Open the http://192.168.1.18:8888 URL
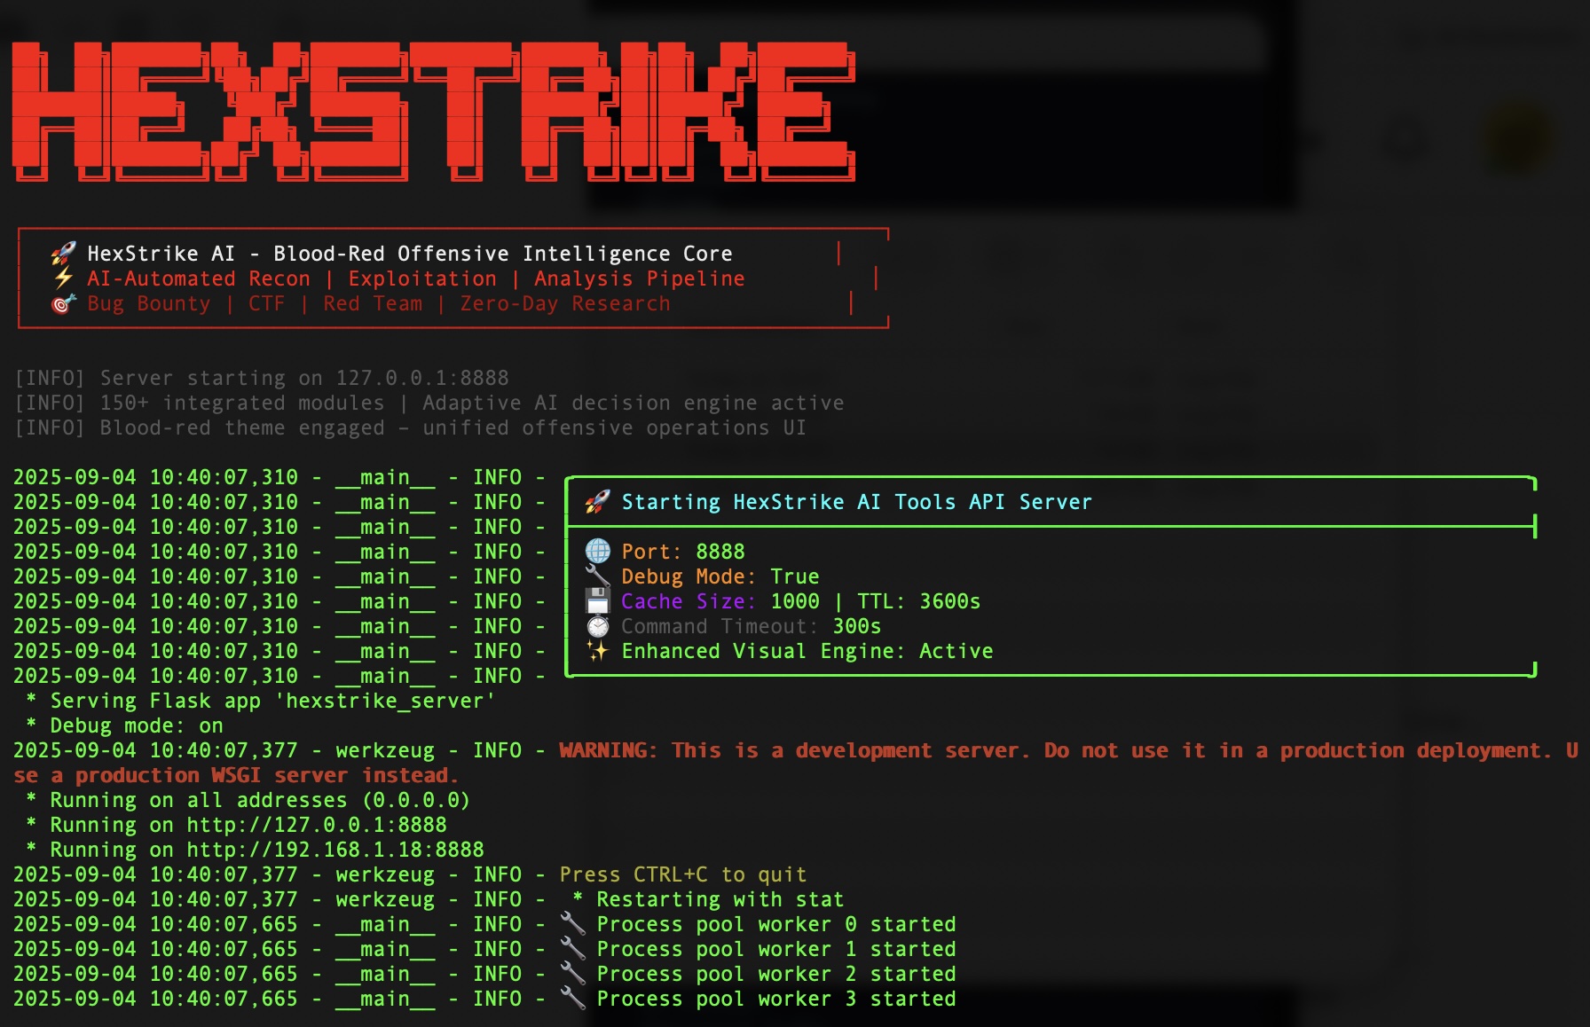1590x1027 pixels. [x=335, y=850]
